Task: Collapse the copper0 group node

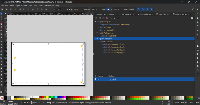Action: coord(97,39)
